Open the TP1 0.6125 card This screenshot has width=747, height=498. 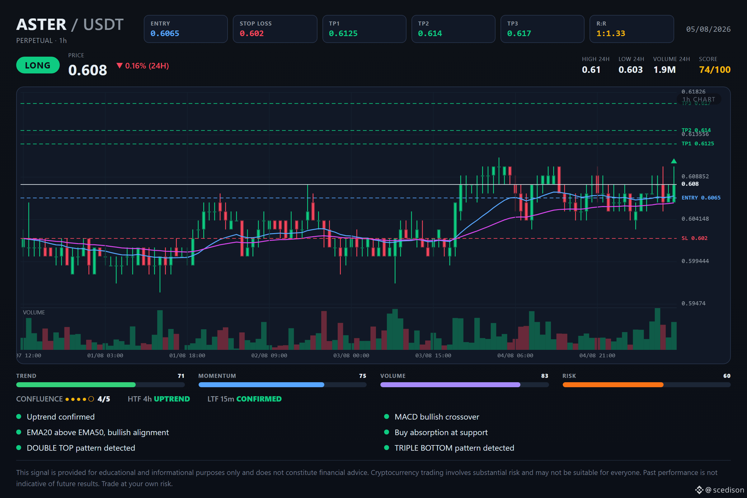click(364, 29)
